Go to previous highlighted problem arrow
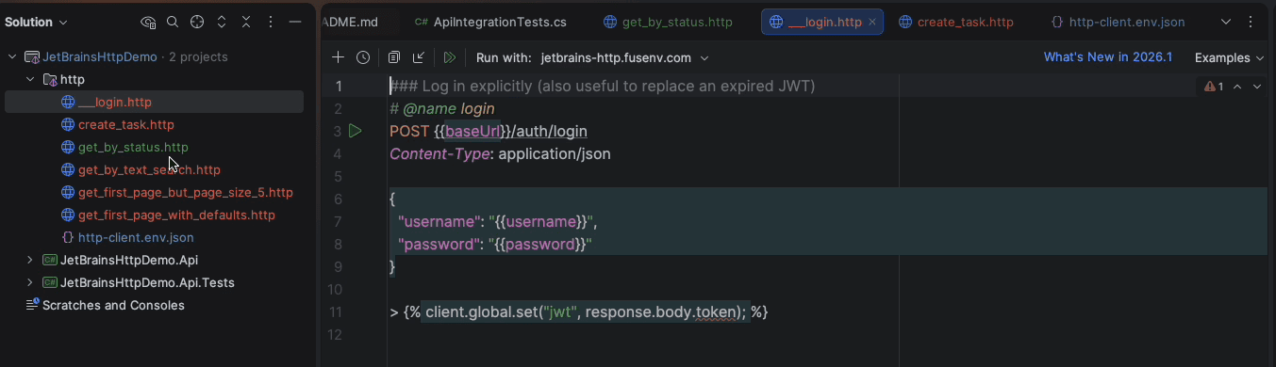 1237,87
